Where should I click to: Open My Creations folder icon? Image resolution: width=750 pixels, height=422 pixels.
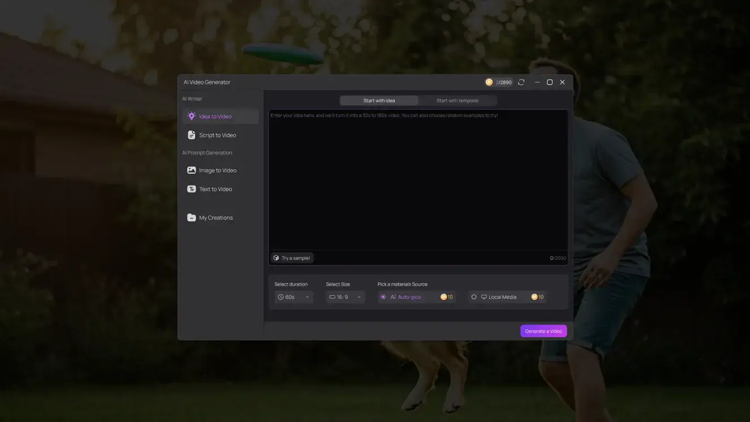tap(191, 218)
